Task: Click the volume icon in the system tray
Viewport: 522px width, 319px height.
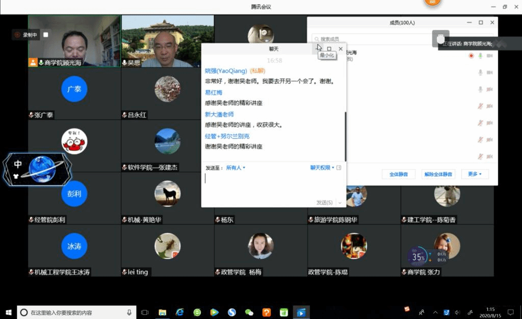Action: 457,312
